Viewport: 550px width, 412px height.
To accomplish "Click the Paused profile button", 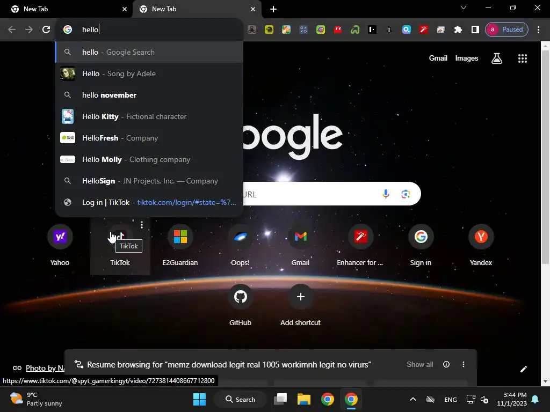I will click(506, 30).
